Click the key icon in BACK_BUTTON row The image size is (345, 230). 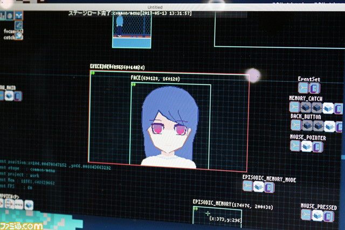296,125
